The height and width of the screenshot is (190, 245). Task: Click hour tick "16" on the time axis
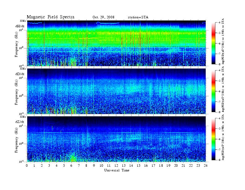[x=146, y=165]
